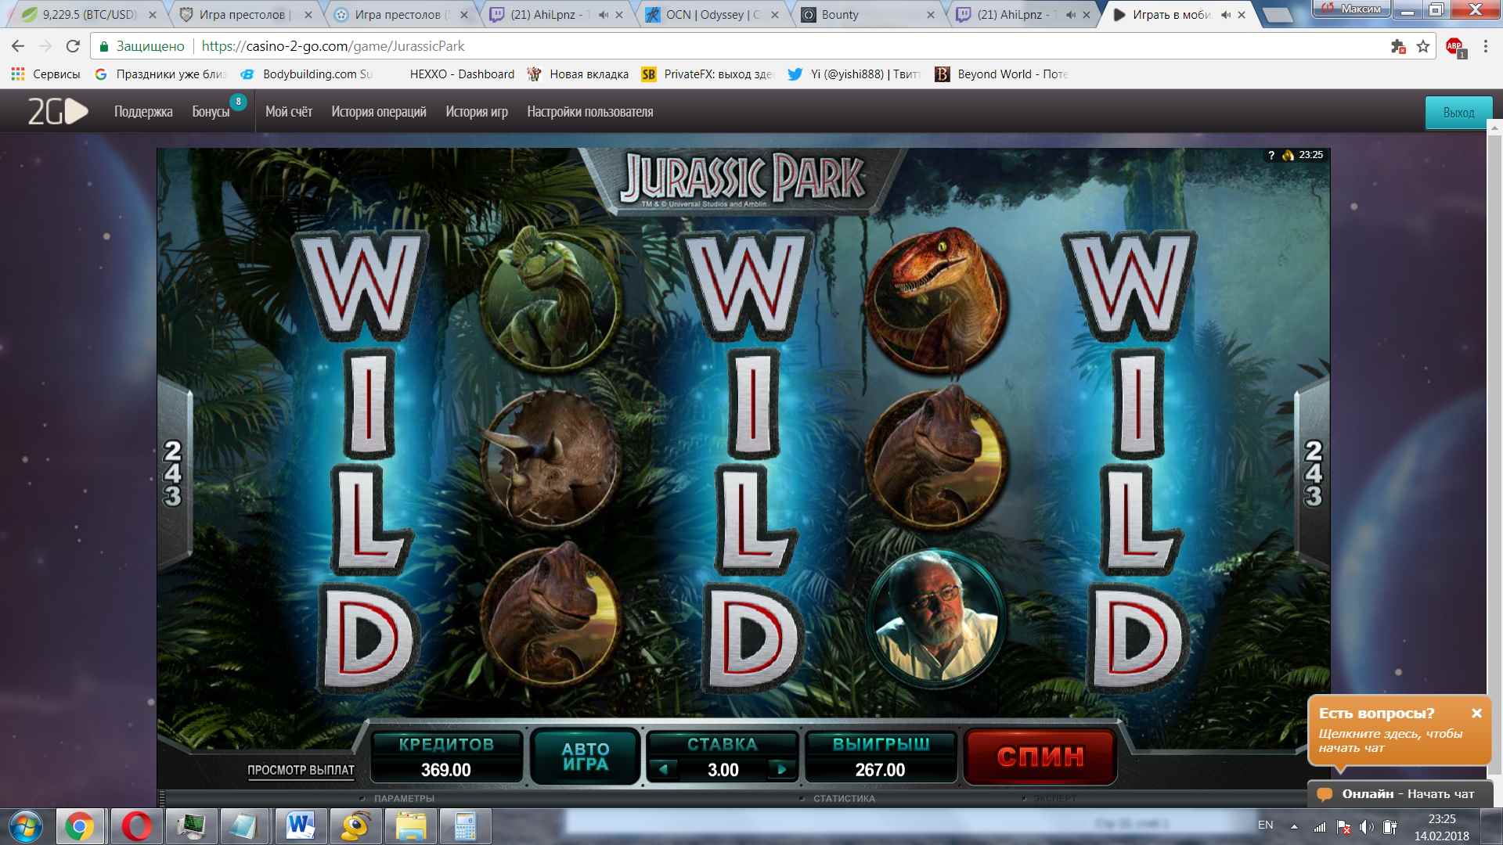Open the file explorer folder in taskbar
The image size is (1503, 845).
coord(411,826)
